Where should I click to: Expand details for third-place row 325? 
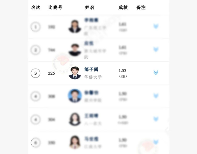click(156, 73)
